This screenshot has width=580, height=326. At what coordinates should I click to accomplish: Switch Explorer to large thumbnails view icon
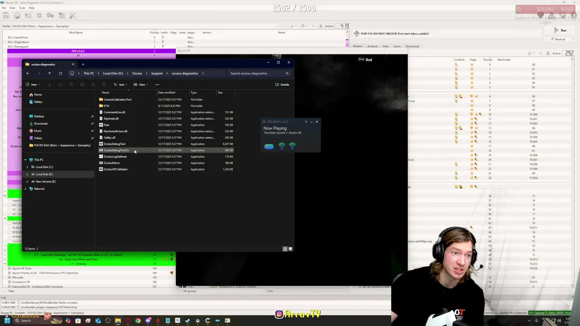coord(290,249)
